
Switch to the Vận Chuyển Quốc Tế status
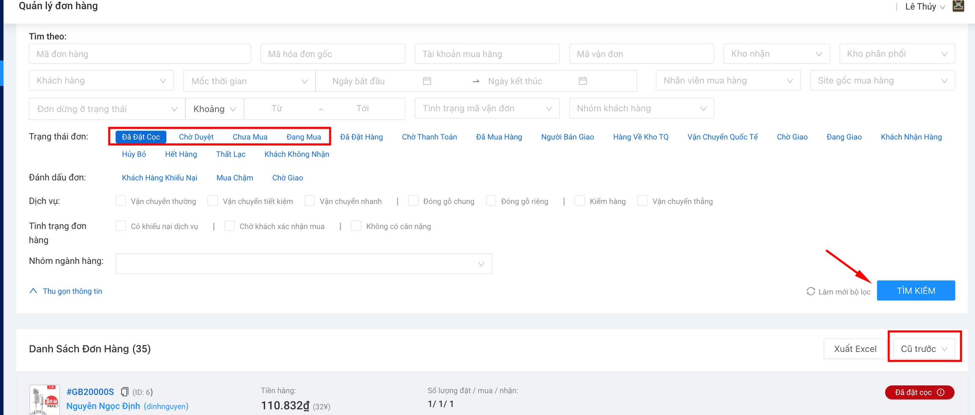(722, 137)
